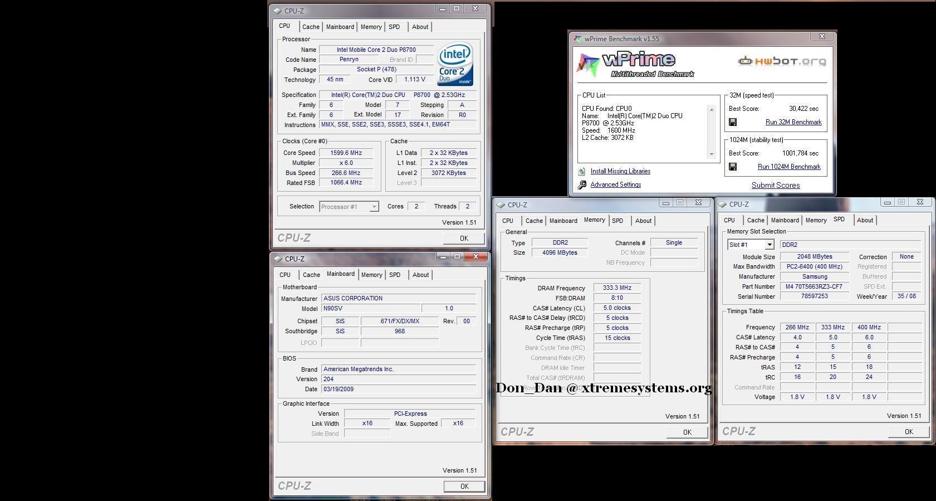Viewport: 936px width, 501px height.
Task: Click the wPrime Benchmark title bar icon
Action: tap(578, 39)
